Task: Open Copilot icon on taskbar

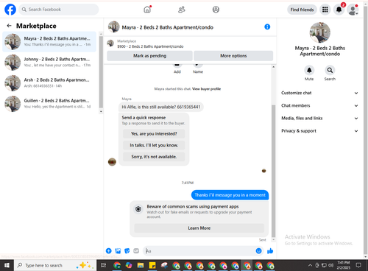Action: (129, 265)
